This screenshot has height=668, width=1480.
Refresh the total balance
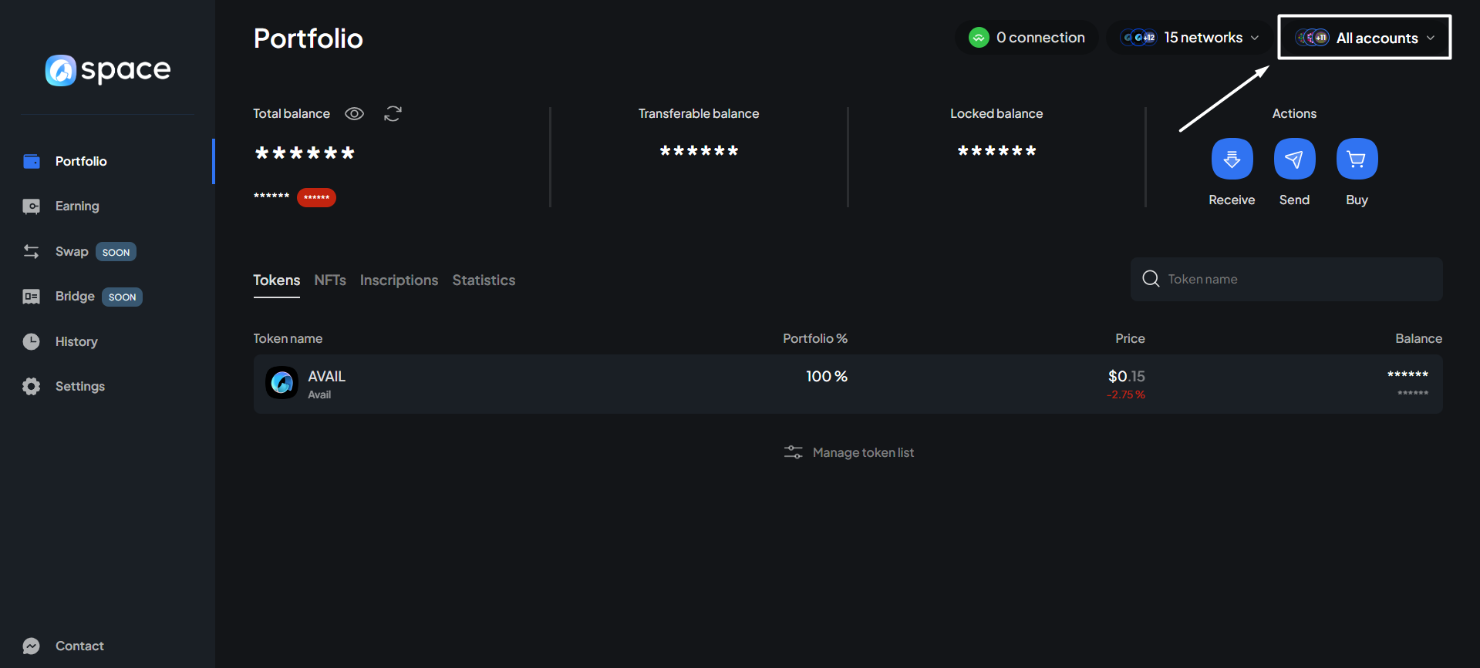(393, 114)
